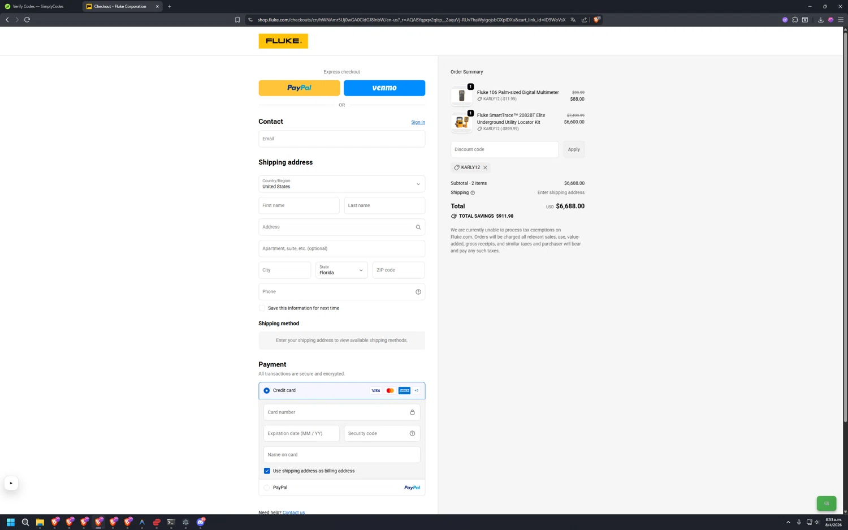Open File Explorer from taskbar
This screenshot has width=848, height=530.
pyautogui.click(x=40, y=522)
